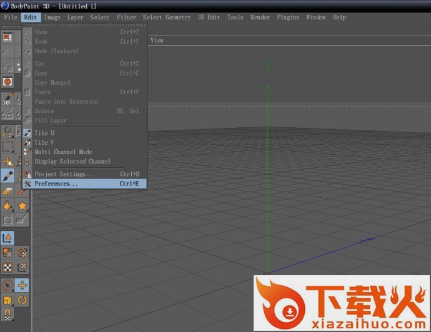Open Project Settings entry
This screenshot has width=431, height=332.
tap(85, 174)
